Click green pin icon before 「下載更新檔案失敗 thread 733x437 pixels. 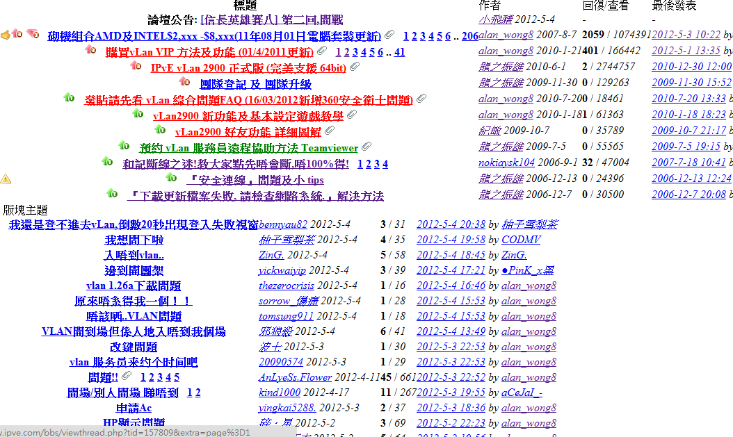[x=112, y=193]
